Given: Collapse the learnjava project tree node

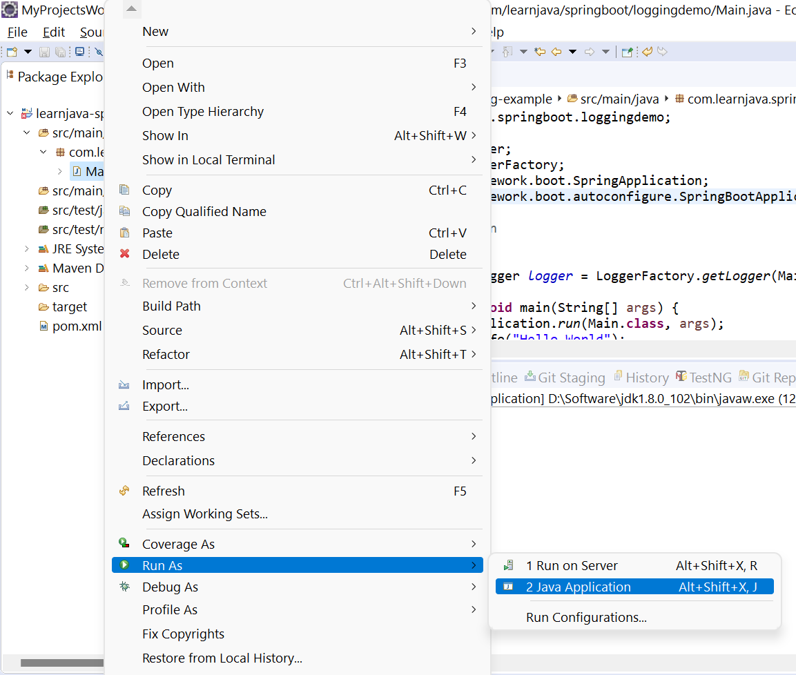Looking at the screenshot, I should [x=10, y=114].
